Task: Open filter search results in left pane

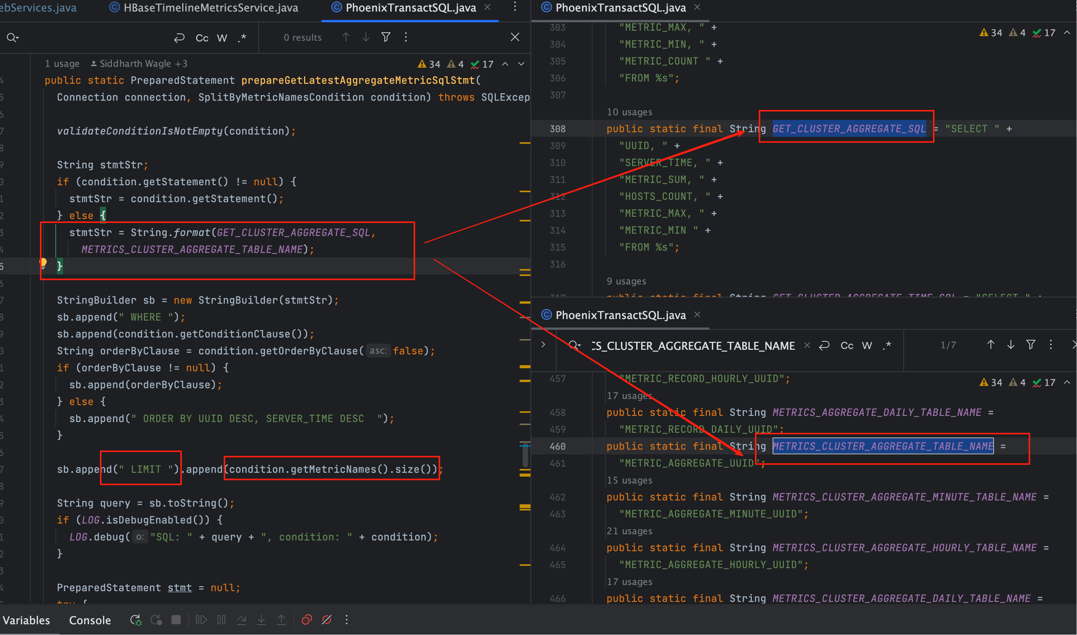Action: click(x=386, y=37)
